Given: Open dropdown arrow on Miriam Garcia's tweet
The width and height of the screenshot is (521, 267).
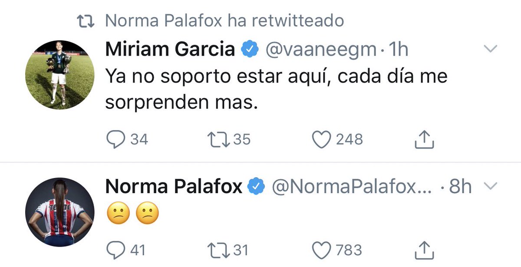Looking at the screenshot, I should pos(490,49).
